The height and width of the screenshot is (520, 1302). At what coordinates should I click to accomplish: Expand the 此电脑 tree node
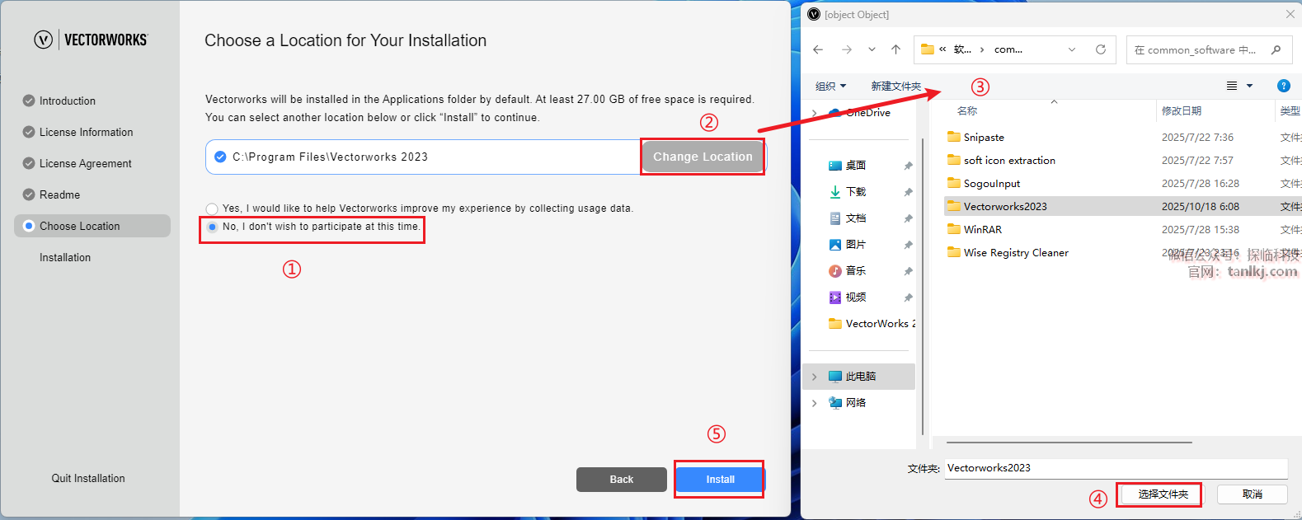point(815,377)
